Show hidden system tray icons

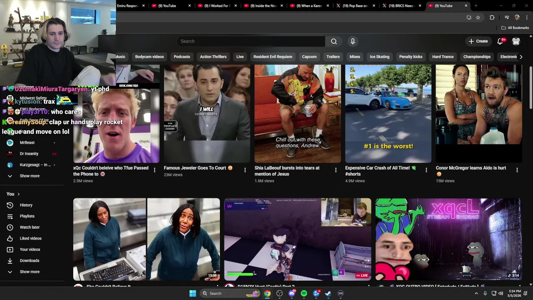coord(476,293)
